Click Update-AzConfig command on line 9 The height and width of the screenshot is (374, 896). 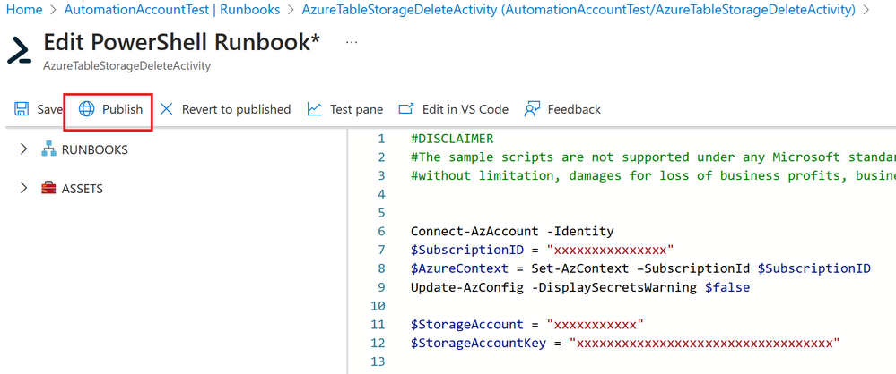[467, 287]
